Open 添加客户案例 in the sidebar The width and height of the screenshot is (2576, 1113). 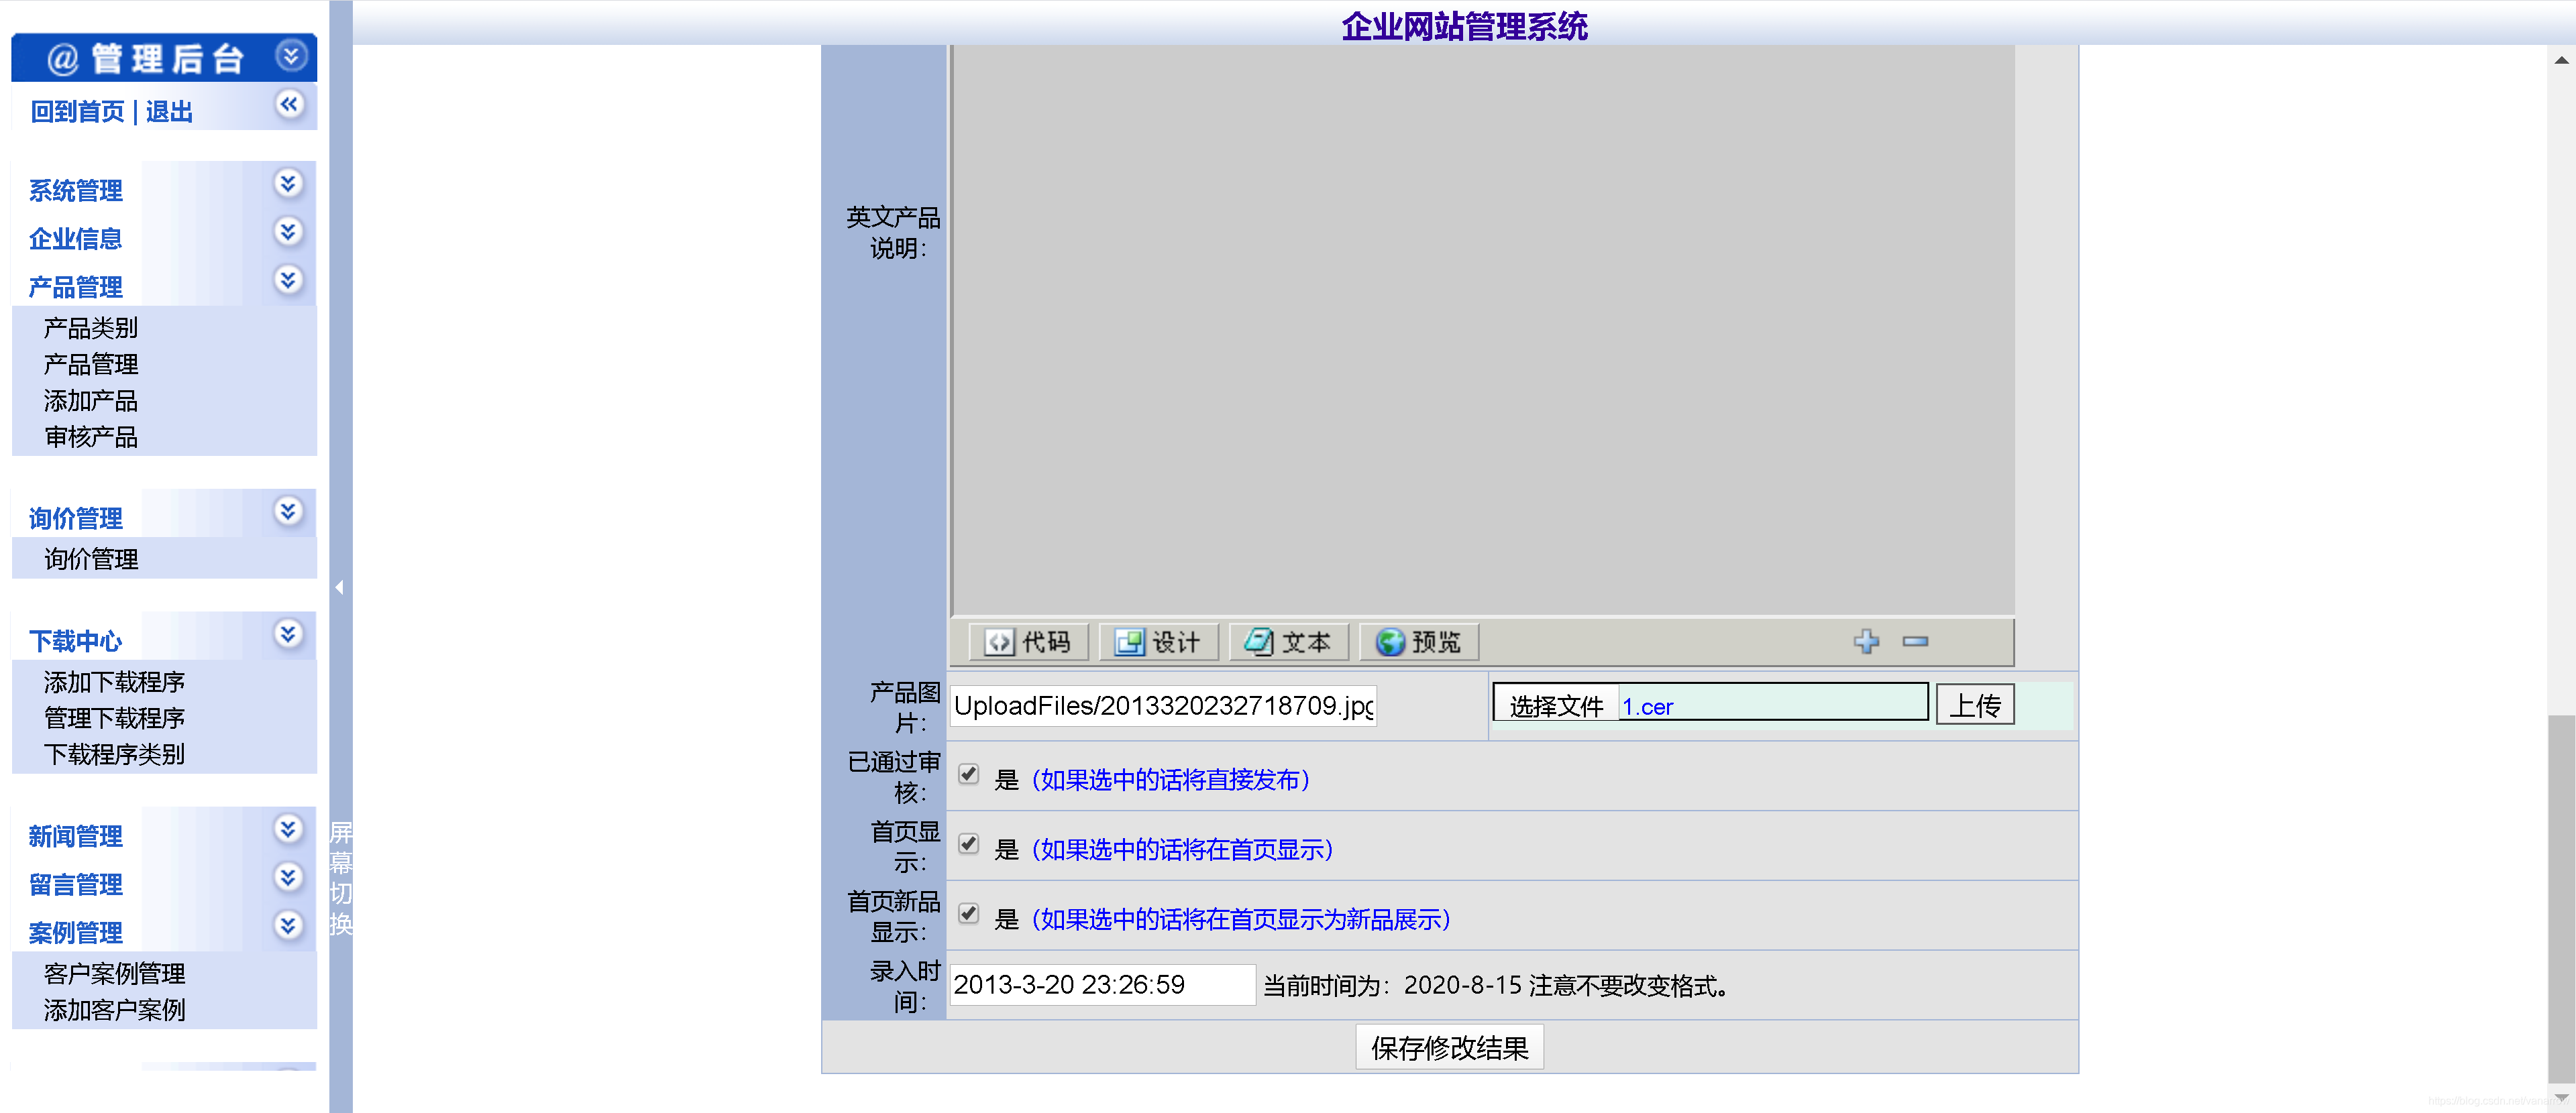click(115, 1010)
